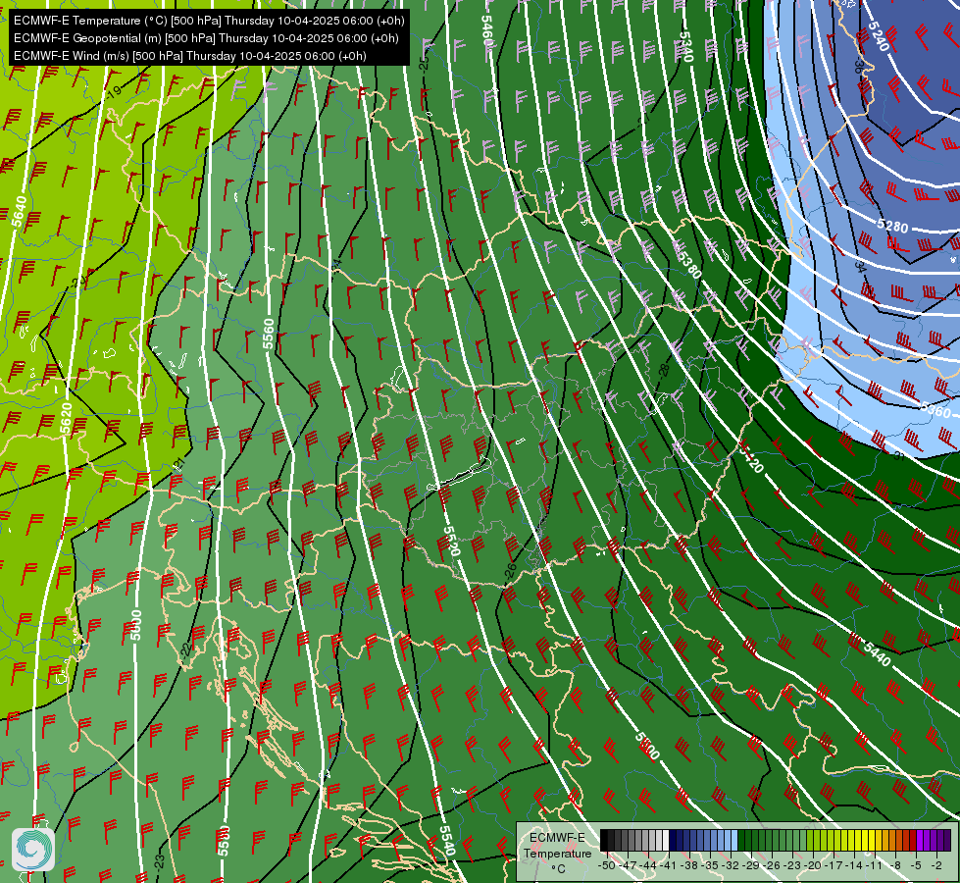Click the 5540 contour label near the bottom
Viewport: 960px width, 883px height.
click(447, 841)
